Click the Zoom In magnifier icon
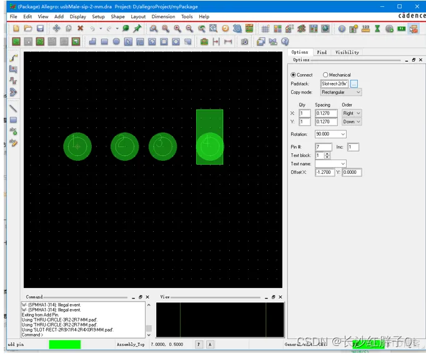The height and width of the screenshot is (354, 426). click(177, 29)
